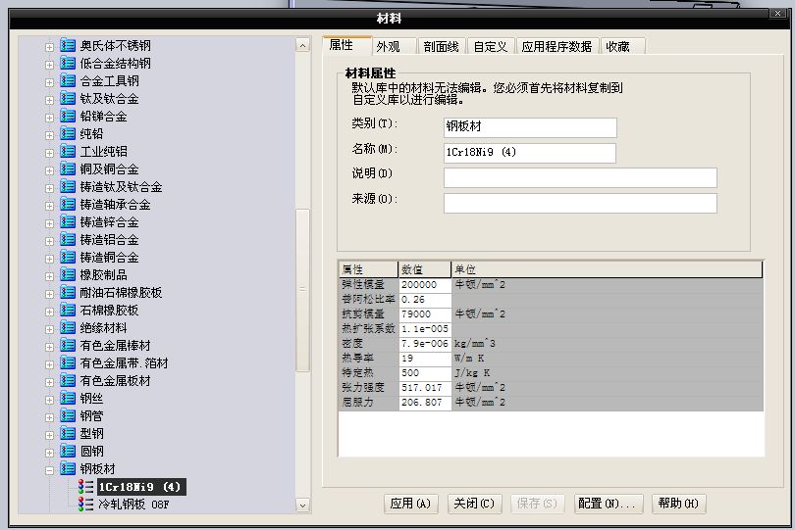The height and width of the screenshot is (530, 795).
Task: Expand the 低合金结构钢 tree node
Action: (49, 65)
